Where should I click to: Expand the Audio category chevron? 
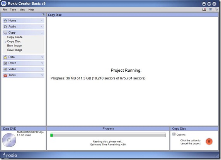[x=42, y=27]
